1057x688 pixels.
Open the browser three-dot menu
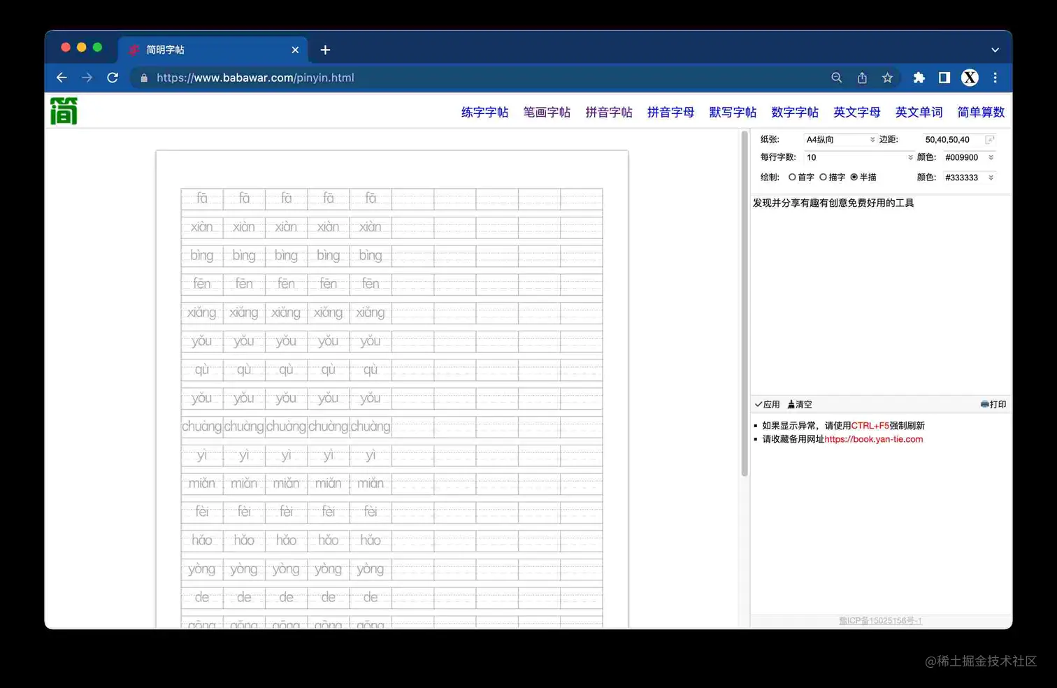coord(995,78)
